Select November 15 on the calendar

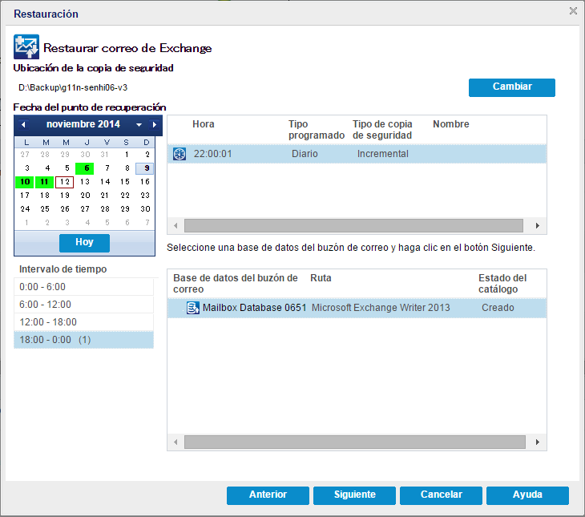[124, 182]
